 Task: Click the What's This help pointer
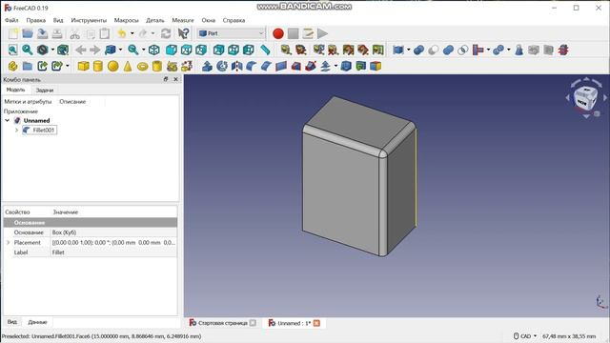coord(183,33)
